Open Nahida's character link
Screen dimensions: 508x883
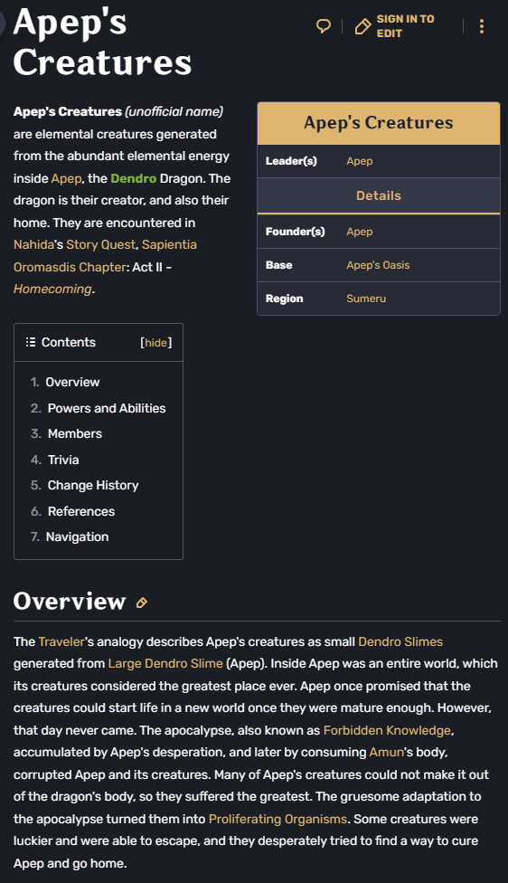[x=34, y=244]
